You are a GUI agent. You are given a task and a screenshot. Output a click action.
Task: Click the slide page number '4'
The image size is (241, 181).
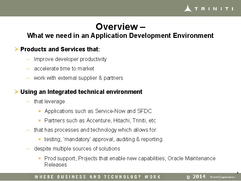point(238,173)
